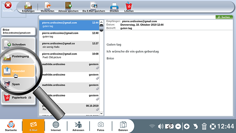This screenshot has width=236, height=133.
Task: Compose a new email with Schreiben
Action: pyautogui.click(x=18, y=44)
